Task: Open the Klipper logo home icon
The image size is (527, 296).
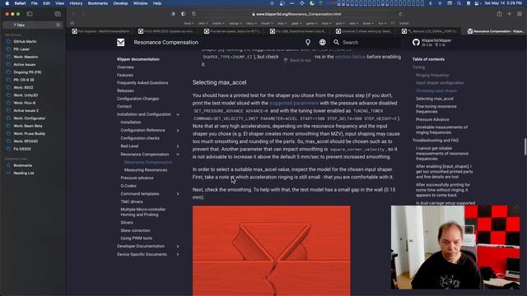Action: point(121,42)
